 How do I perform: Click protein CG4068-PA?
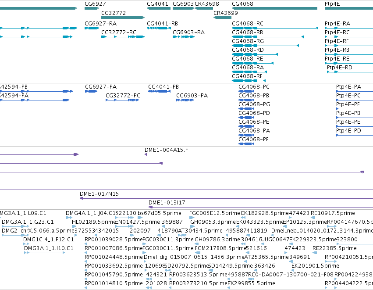pyautogui.click(x=246, y=135)
